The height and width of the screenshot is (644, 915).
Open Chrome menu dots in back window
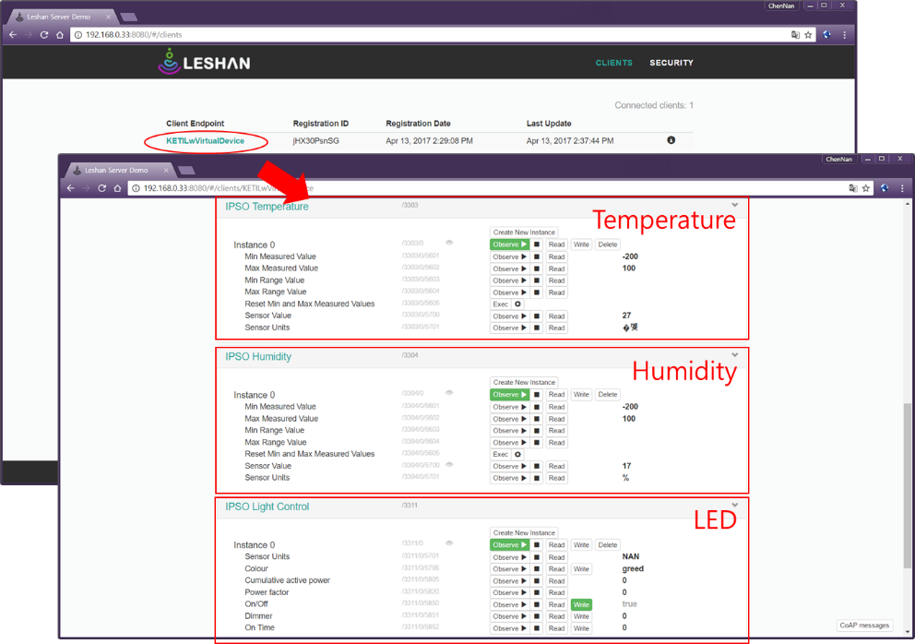844,35
